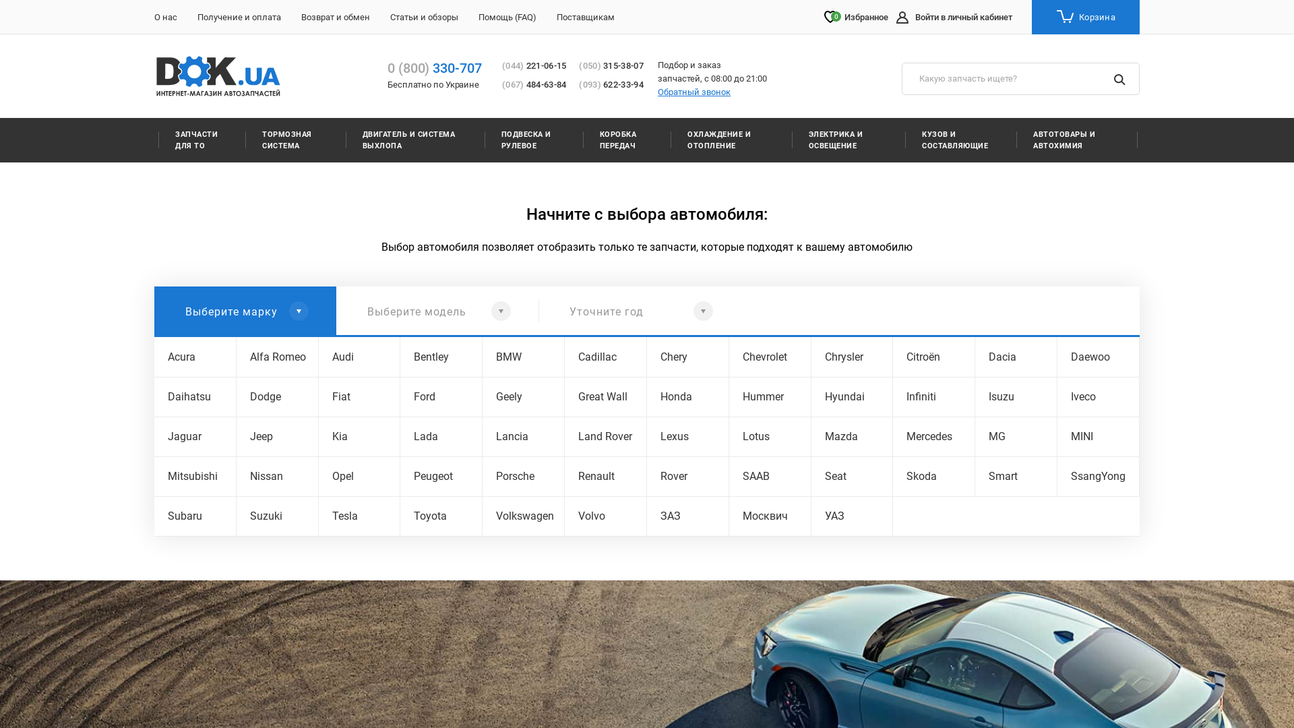Choose BMW from brand list
This screenshot has width=1294, height=728.
coord(524,357)
